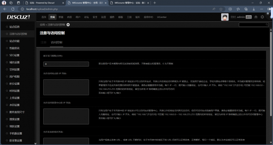Open split screen view icon
This screenshot has width=273, height=145.
[x=230, y=9]
